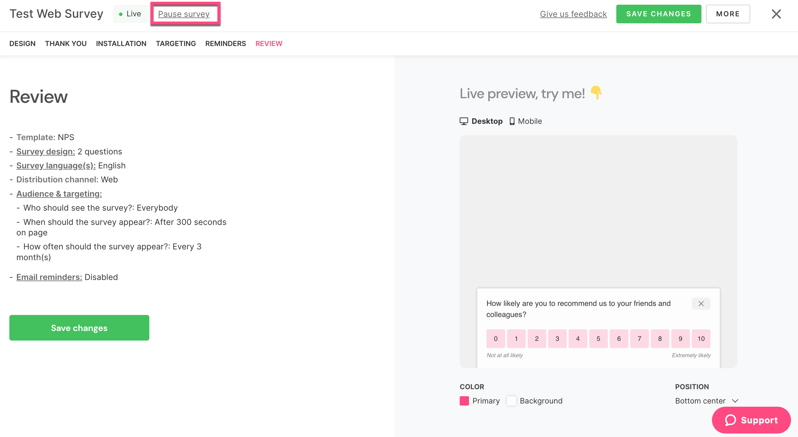The height and width of the screenshot is (437, 798).
Task: Select score 7 in the NPS preview
Action: tap(639, 339)
